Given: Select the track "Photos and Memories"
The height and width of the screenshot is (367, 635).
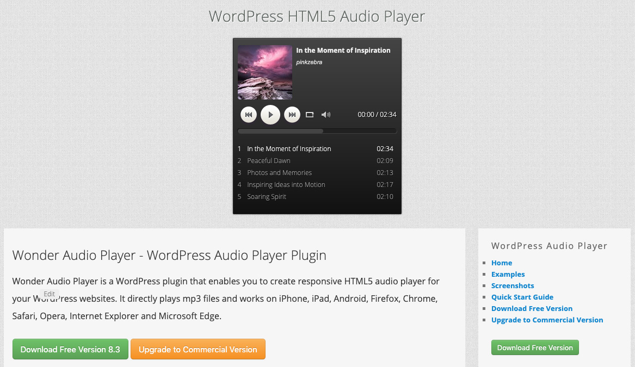Looking at the screenshot, I should (280, 172).
